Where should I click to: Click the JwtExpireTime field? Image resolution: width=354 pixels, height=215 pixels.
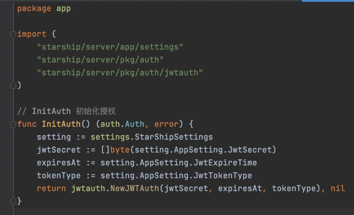click(x=225, y=163)
